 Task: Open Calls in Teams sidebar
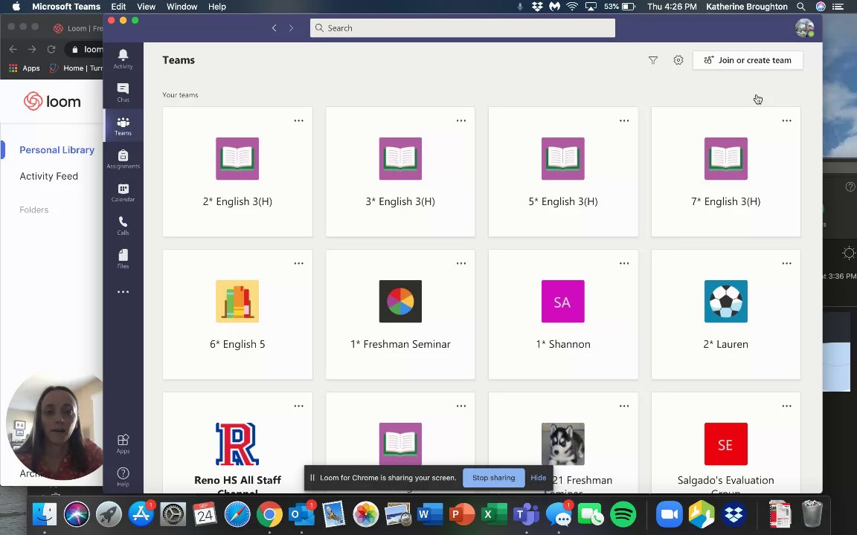[x=123, y=225]
